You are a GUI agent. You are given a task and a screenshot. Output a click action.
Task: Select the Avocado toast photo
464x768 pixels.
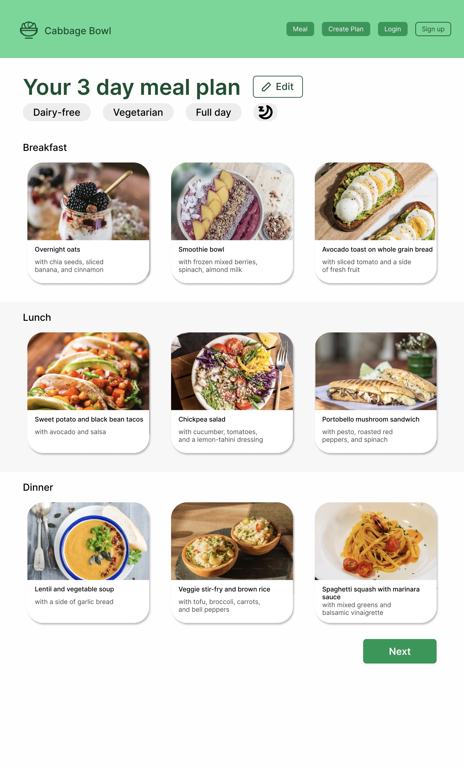point(376,201)
